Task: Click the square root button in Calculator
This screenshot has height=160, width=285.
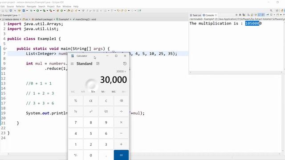Action: pos(106,112)
